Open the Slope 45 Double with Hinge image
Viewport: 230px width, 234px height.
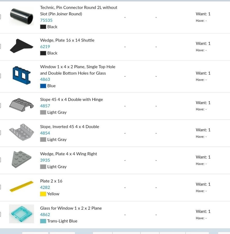[x=21, y=105]
